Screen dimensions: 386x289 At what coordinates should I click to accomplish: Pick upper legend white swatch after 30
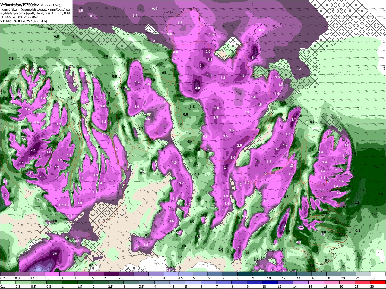378,274
